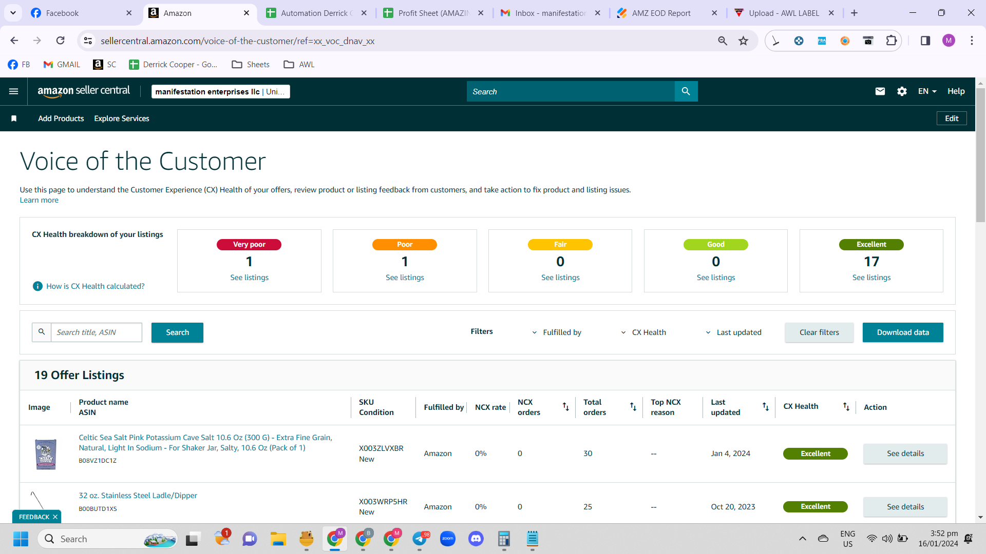
Task: Open a new browser tab
Action: point(854,13)
